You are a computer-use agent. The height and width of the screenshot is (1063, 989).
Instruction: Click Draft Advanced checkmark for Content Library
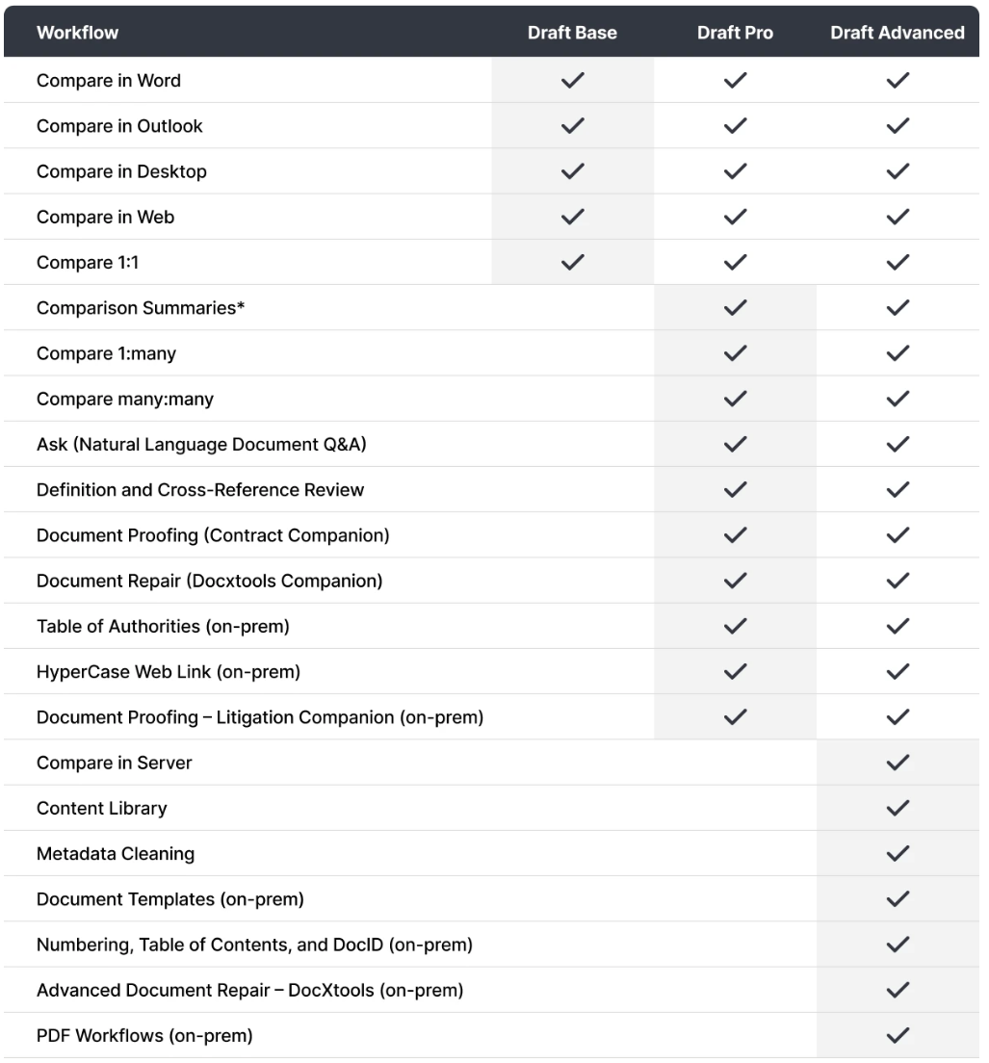coord(898,809)
